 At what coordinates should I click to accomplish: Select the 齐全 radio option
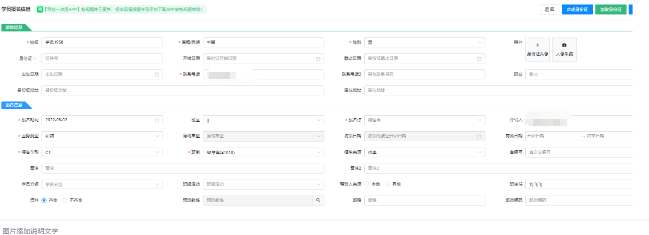[44, 200]
